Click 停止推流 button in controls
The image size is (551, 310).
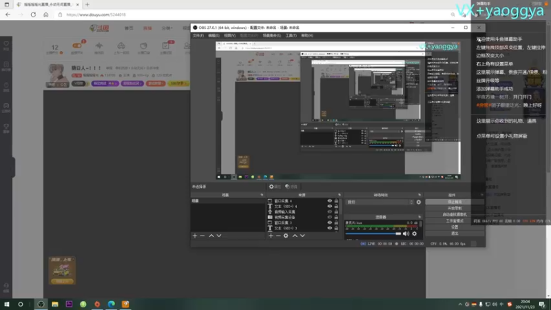click(x=455, y=202)
